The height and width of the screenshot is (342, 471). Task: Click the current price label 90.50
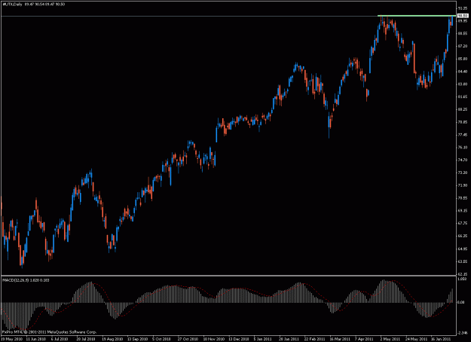click(x=463, y=16)
